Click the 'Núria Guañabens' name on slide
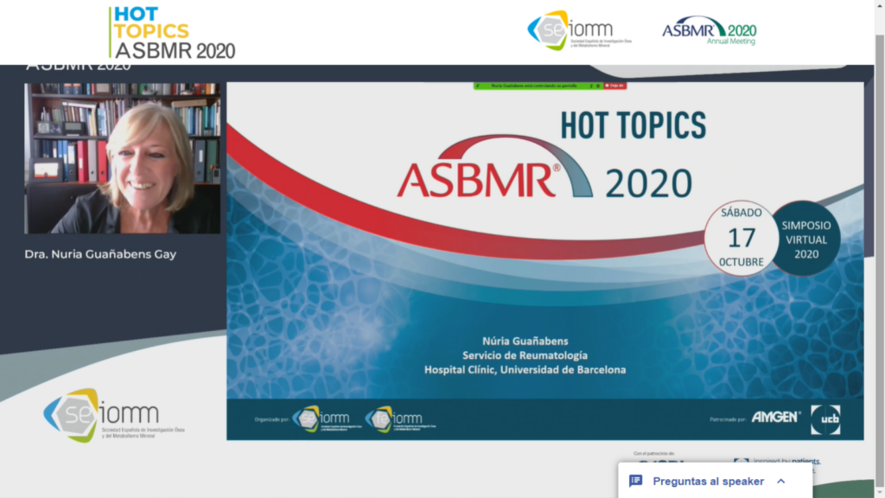The height and width of the screenshot is (498, 885). click(525, 341)
